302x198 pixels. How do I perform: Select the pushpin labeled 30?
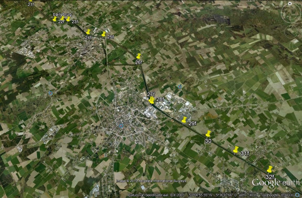coord(208,133)
